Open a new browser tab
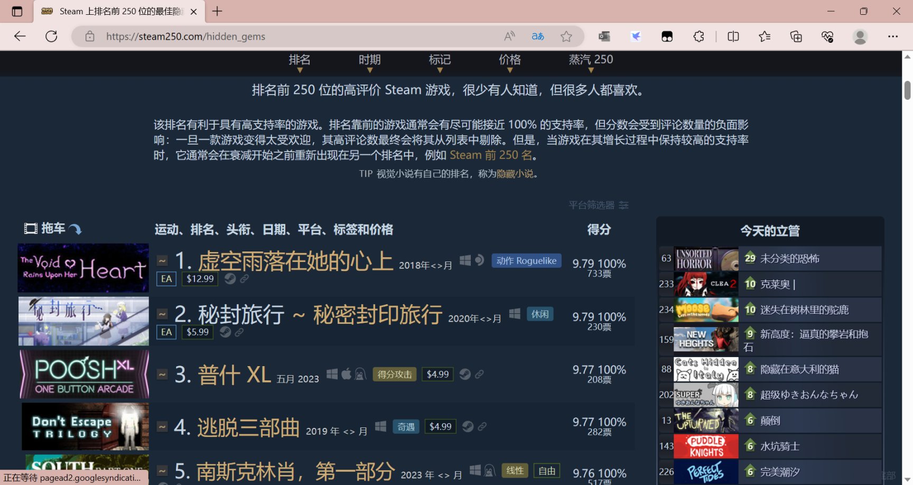The width and height of the screenshot is (913, 485). 217,11
